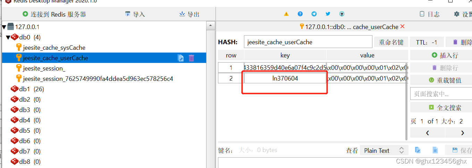Open database db3 (0)

pos(30,110)
